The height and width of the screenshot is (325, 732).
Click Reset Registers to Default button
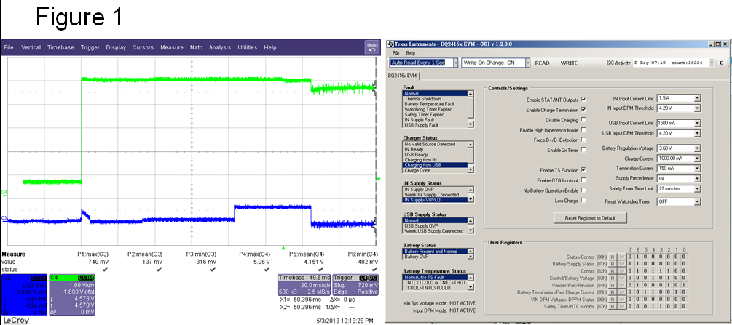(x=590, y=217)
